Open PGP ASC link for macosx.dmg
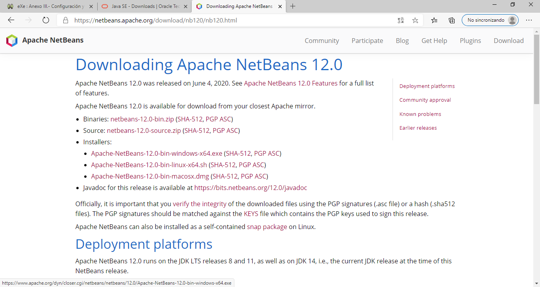The height and width of the screenshot is (287, 540). click(x=253, y=176)
